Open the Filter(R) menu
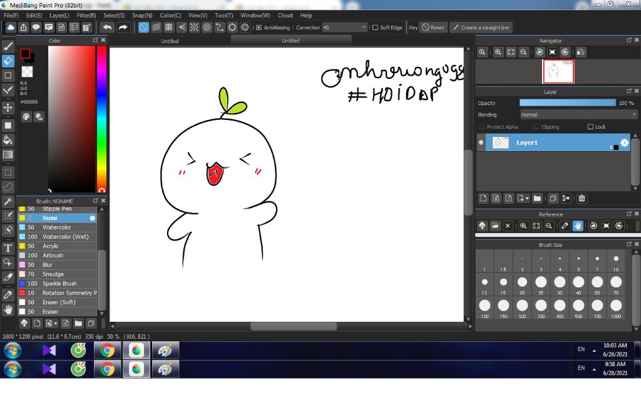Viewport: 641px width, 413px height. pyautogui.click(x=86, y=15)
